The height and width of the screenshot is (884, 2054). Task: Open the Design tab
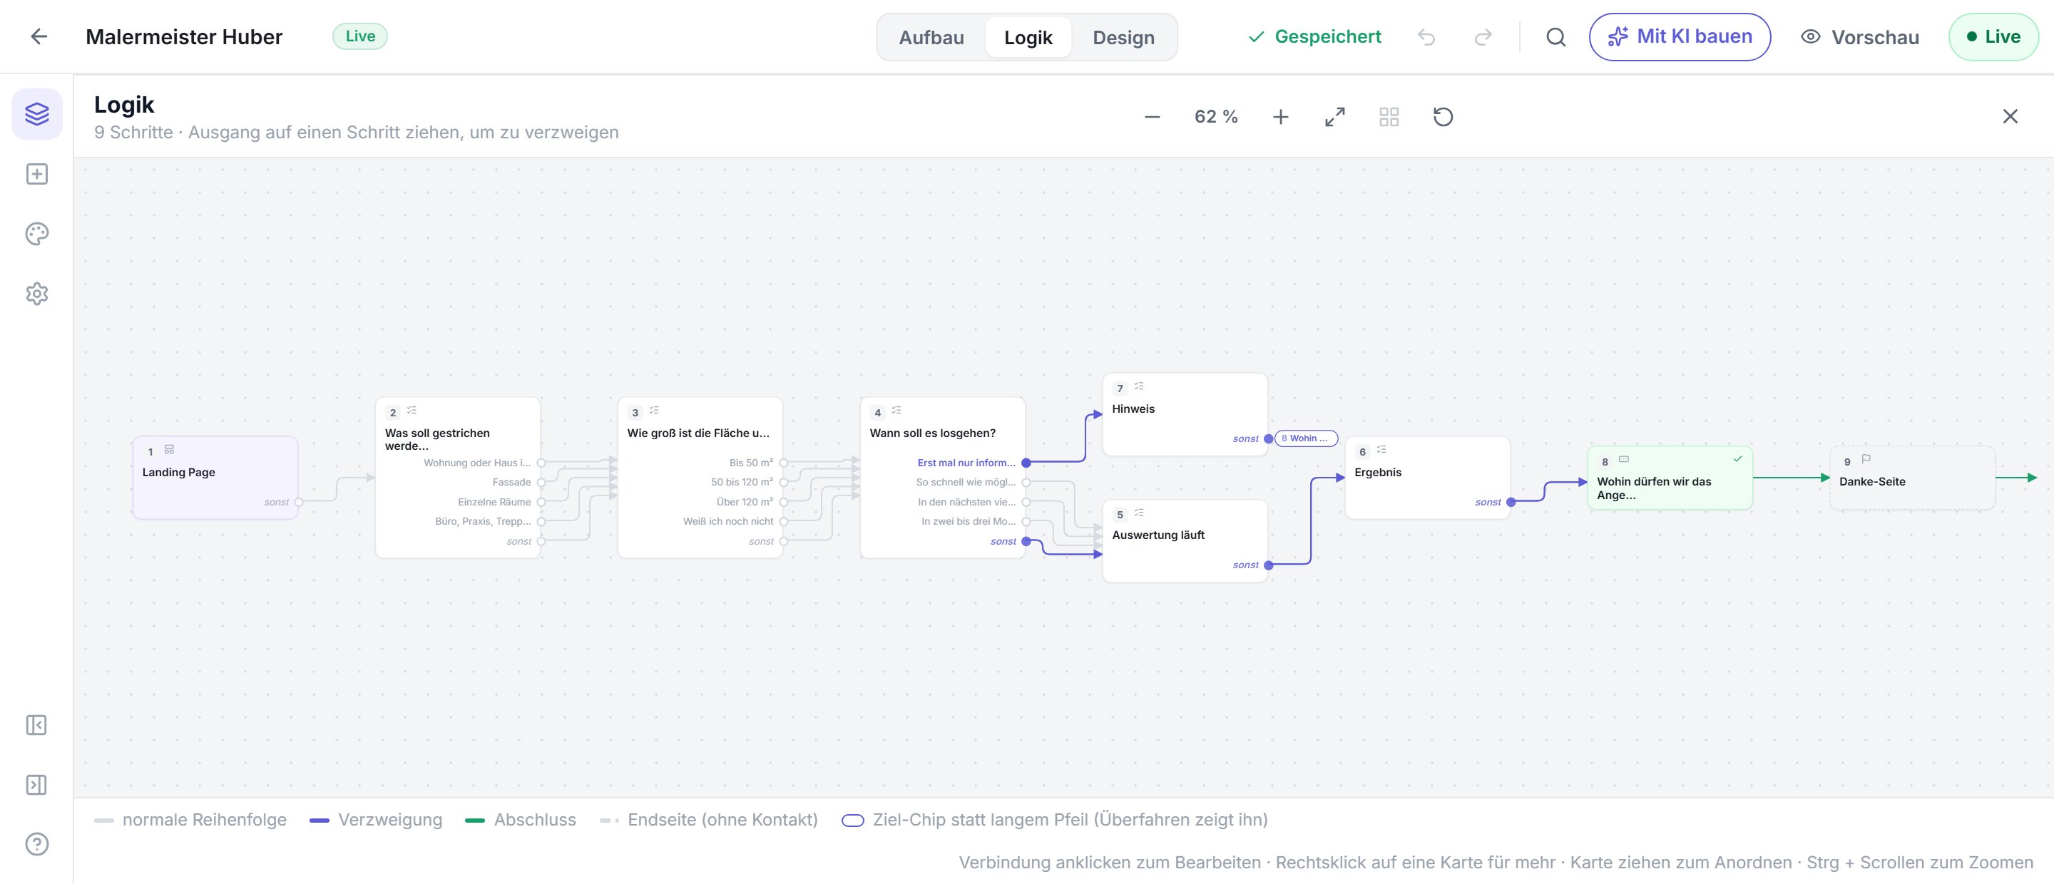point(1123,38)
